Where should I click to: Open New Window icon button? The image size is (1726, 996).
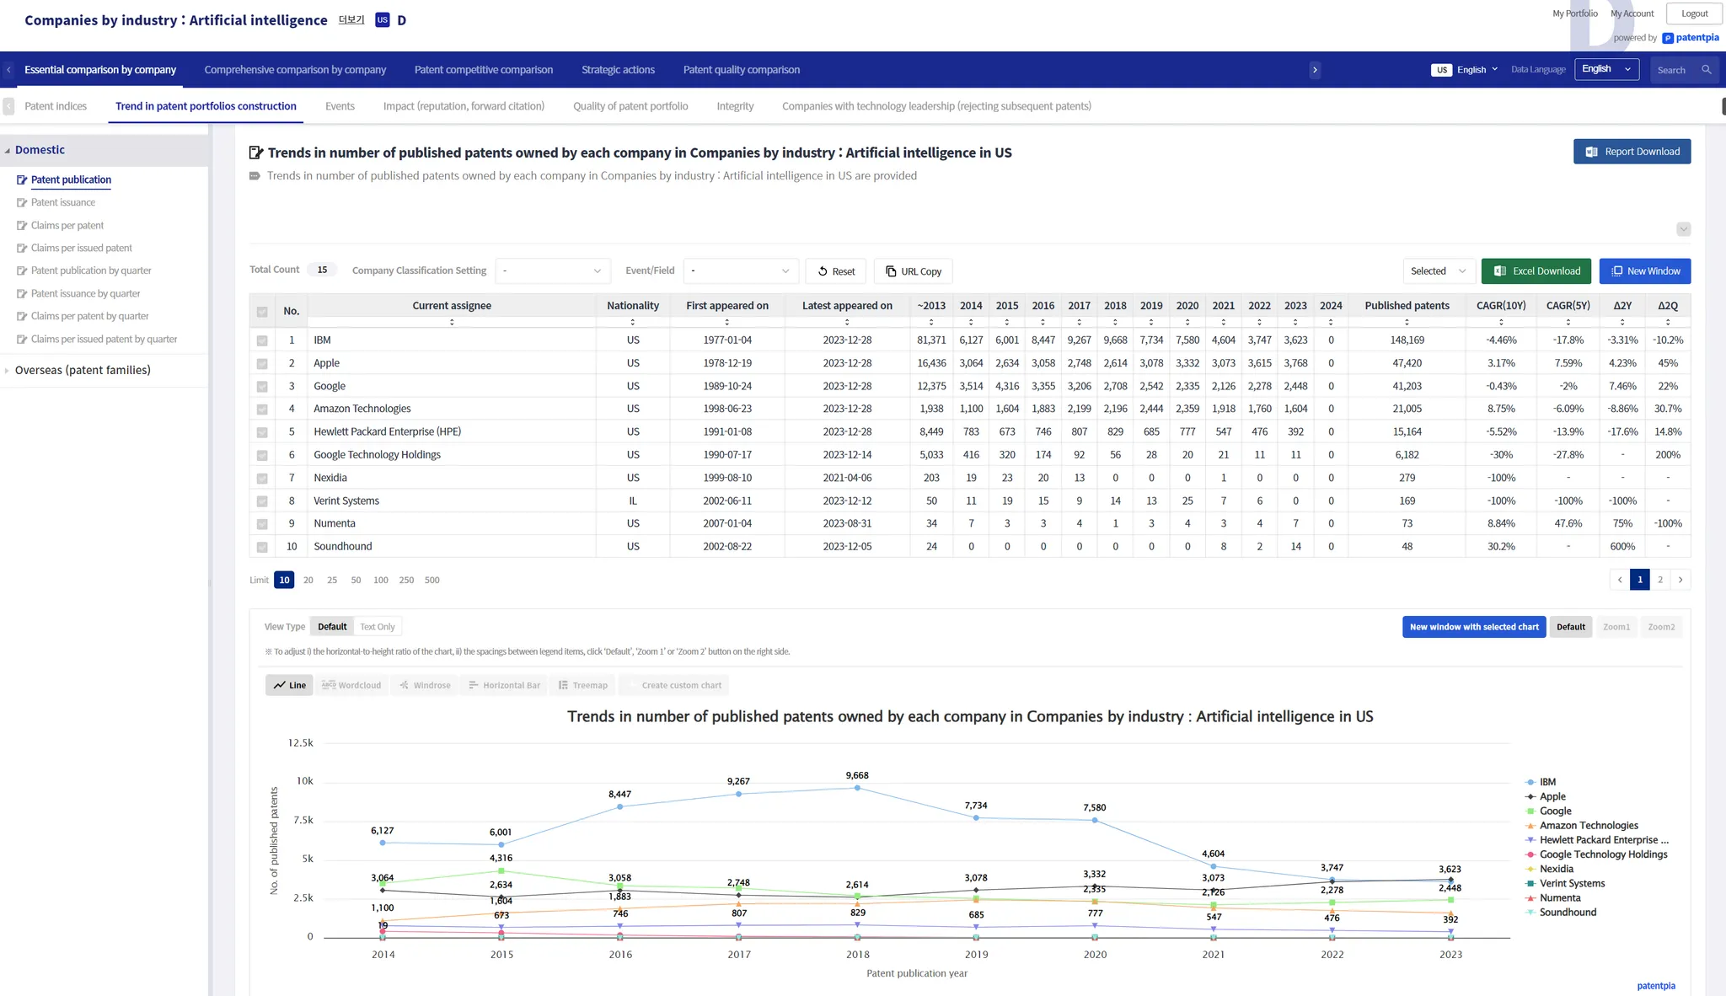pyautogui.click(x=1616, y=271)
